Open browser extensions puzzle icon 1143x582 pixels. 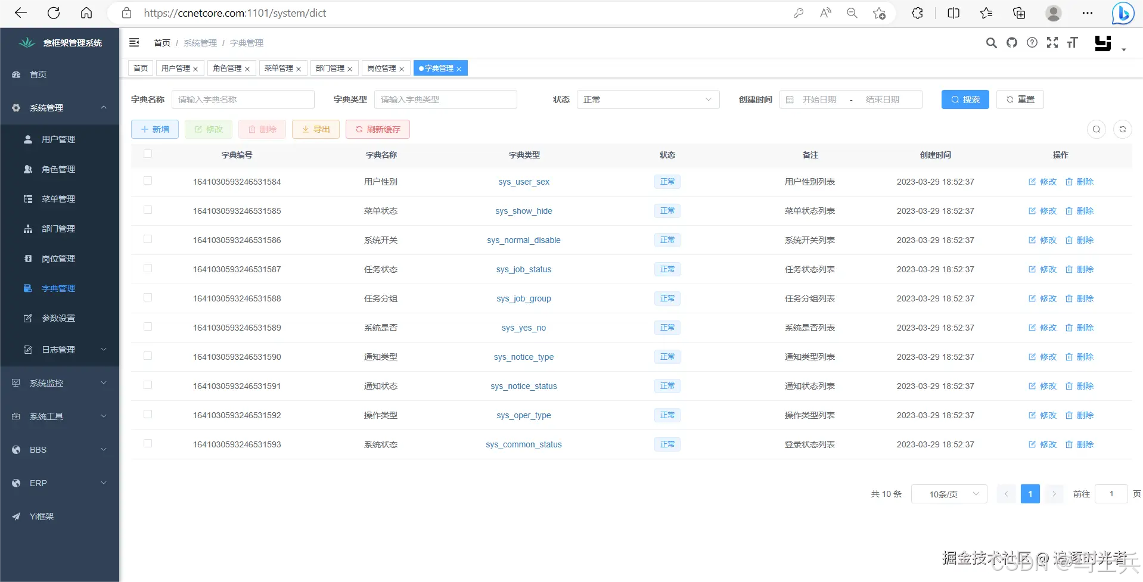918,13
